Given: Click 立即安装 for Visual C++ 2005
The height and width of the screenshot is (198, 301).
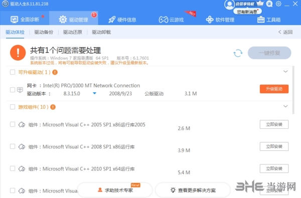Looking at the screenshot, I should coord(274,124).
